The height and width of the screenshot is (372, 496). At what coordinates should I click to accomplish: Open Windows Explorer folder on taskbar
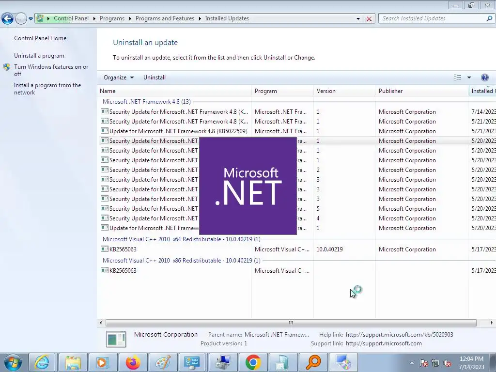point(73,362)
